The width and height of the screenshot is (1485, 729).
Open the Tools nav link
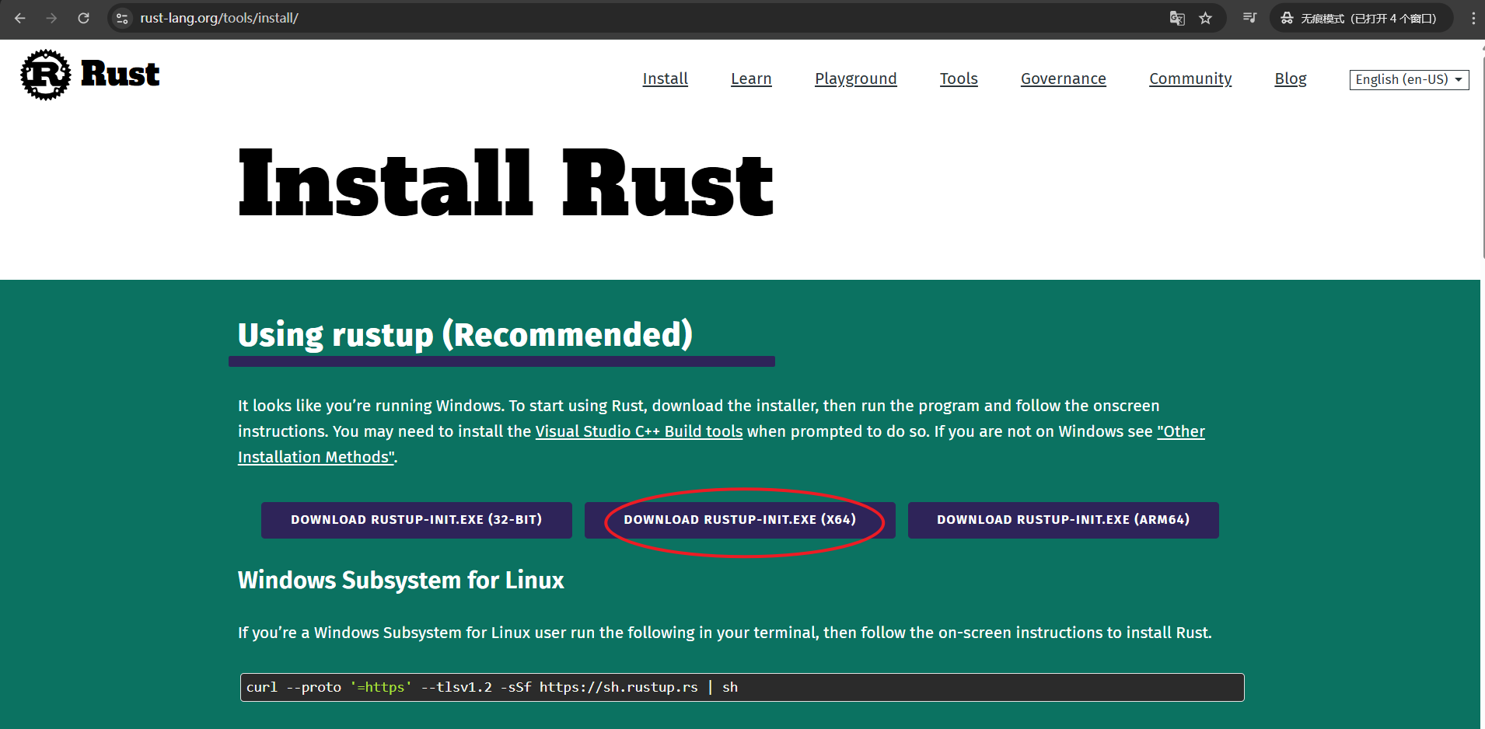(959, 78)
